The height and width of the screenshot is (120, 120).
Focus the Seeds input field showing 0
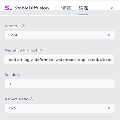60,84
